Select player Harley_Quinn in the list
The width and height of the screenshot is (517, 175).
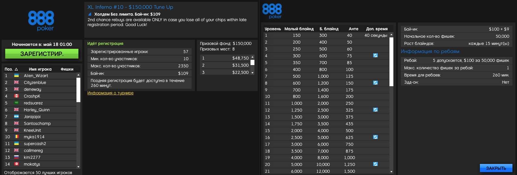pyautogui.click(x=37, y=110)
